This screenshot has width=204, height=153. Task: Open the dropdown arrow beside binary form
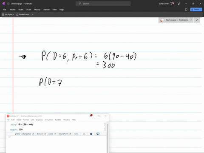click(x=70, y=134)
